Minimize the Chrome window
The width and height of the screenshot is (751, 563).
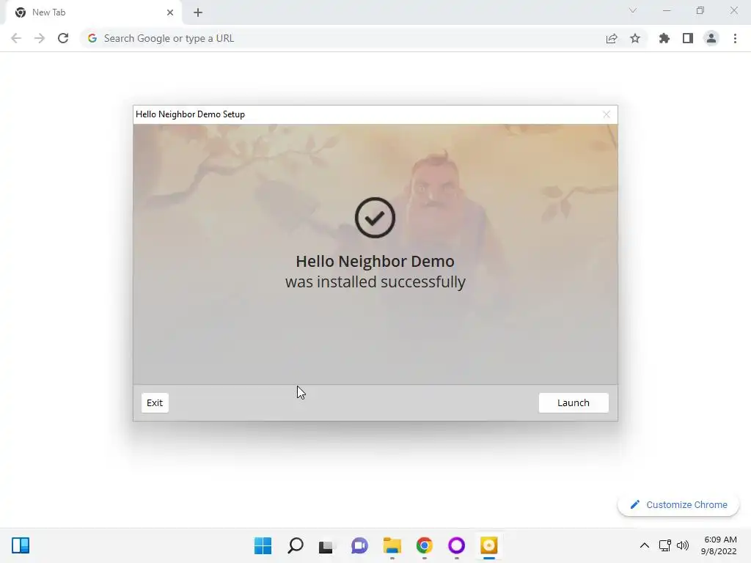(x=667, y=10)
